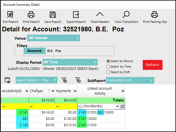Open the SubReport Transaction List dropdown
Image resolution: width=176 pixels, height=132 pixels.
tap(130, 80)
